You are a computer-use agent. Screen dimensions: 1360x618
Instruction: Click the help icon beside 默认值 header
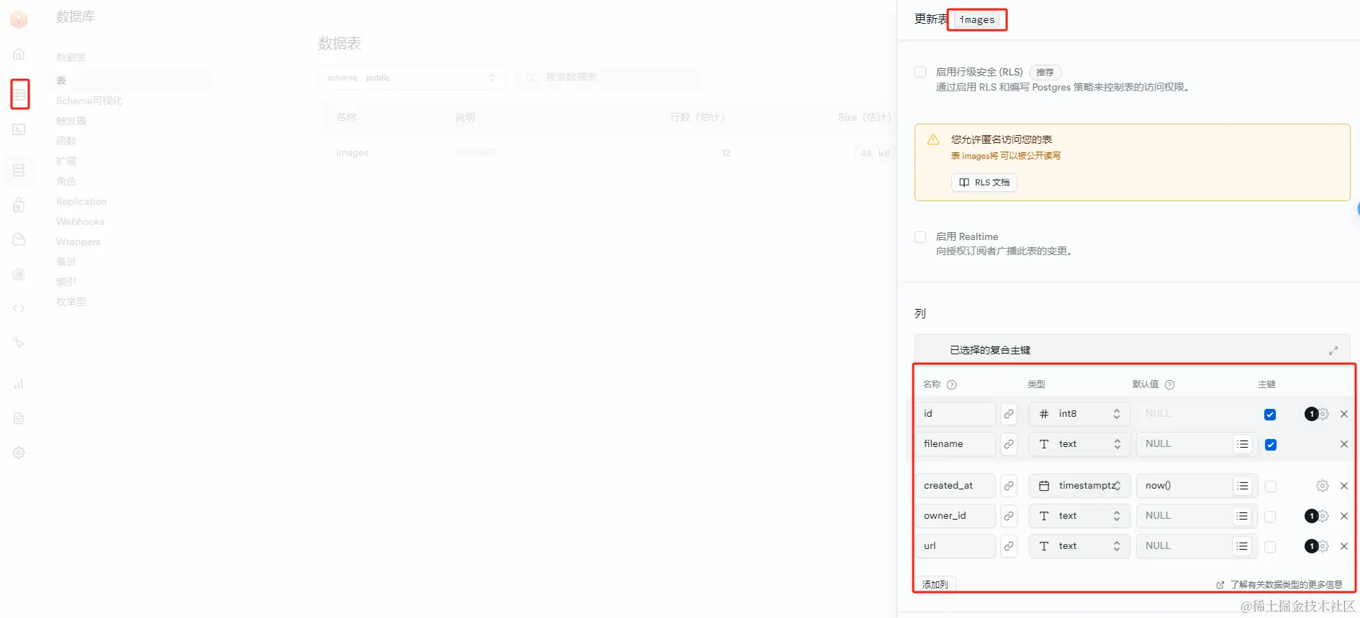point(1169,384)
